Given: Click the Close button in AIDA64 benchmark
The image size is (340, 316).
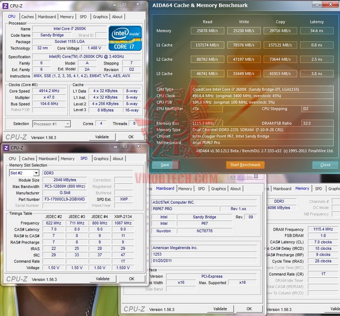Looking at the screenshot, I should [325, 165].
